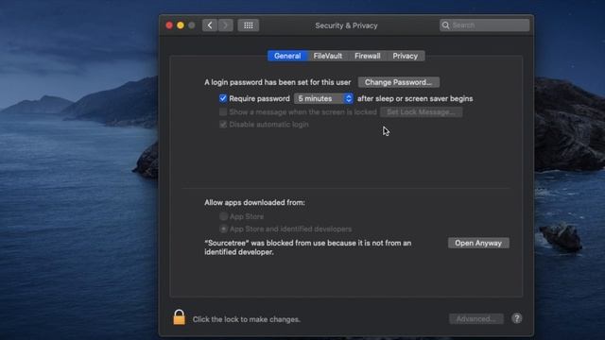
Task: Click the Set Lock Message button
Action: coord(422,111)
